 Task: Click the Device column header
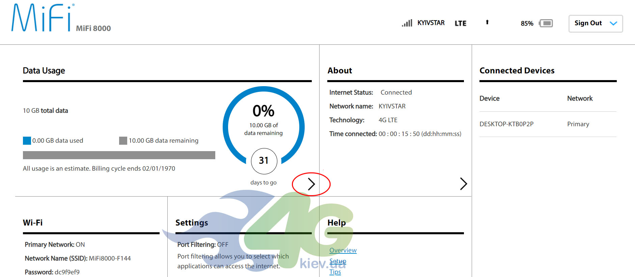pos(490,99)
